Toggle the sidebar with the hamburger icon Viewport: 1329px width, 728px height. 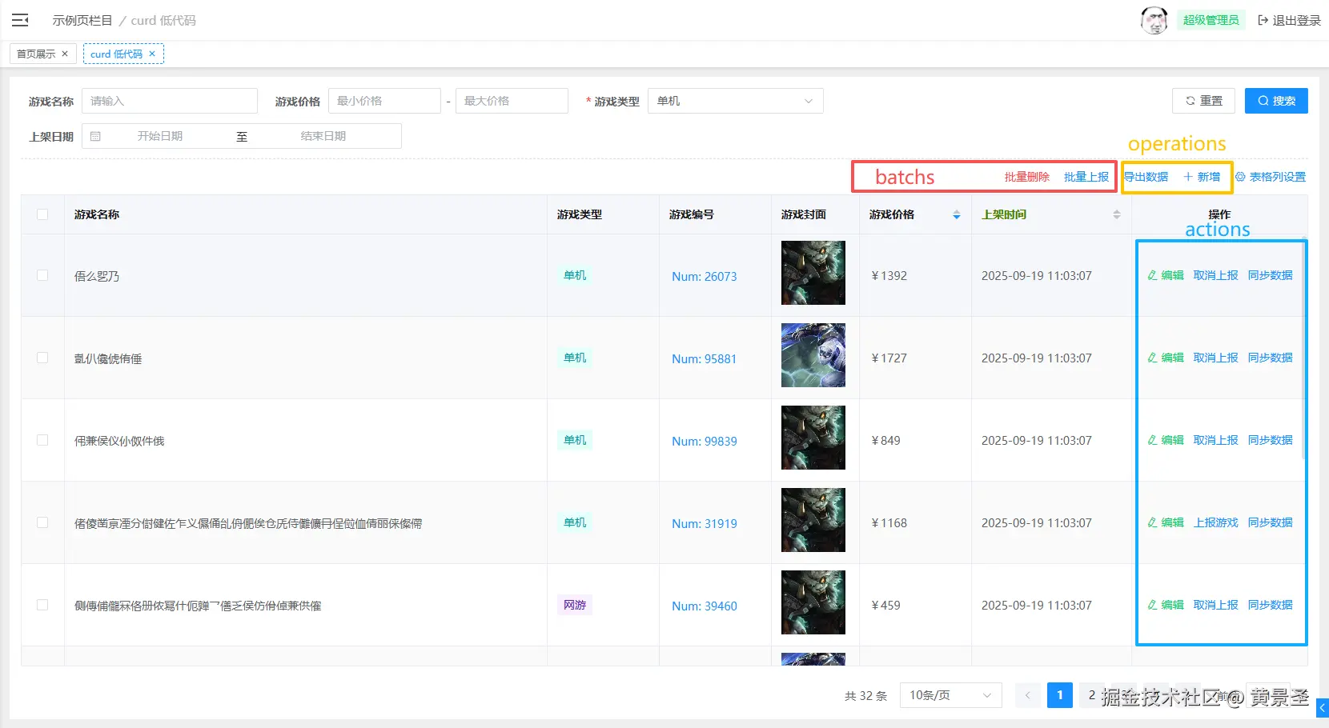pos(20,20)
